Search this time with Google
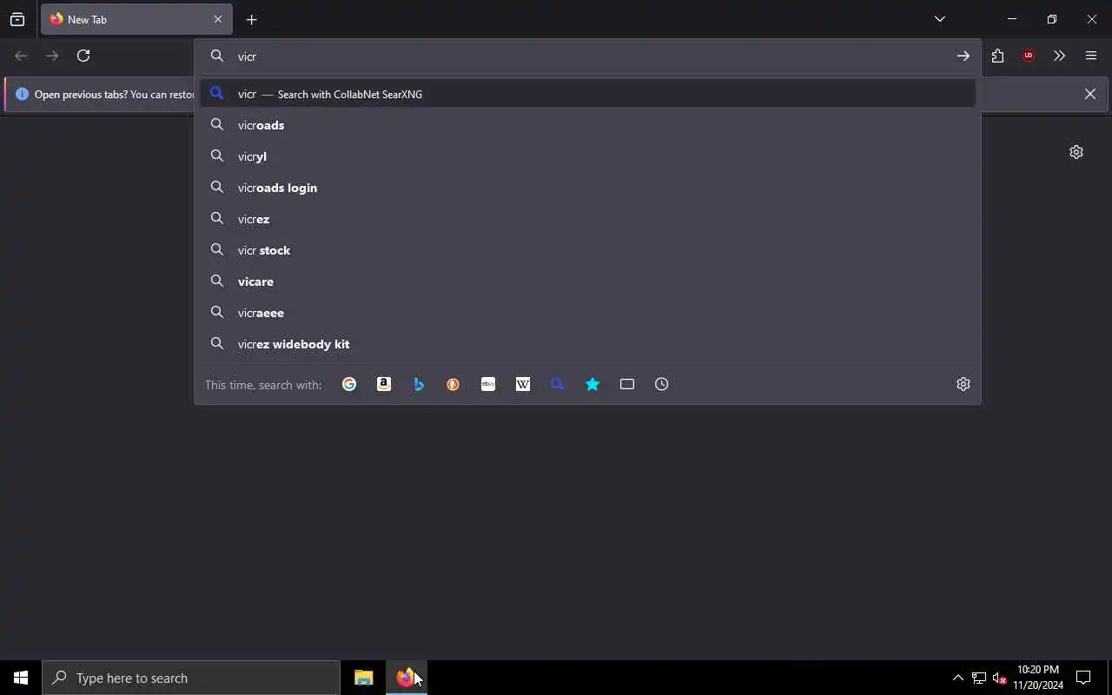 click(x=349, y=384)
